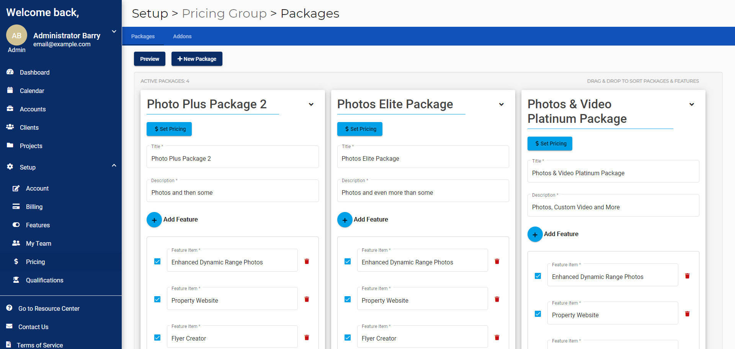Screen dimensions: 735x349
Task: Delete Enhanced Dynamic Range Photos in Platinum Package
Action: tap(687, 276)
